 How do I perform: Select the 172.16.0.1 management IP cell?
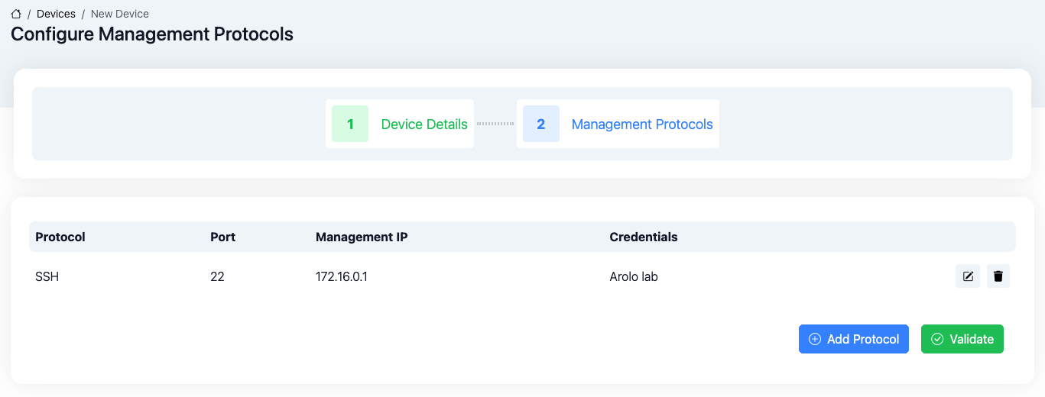342,276
